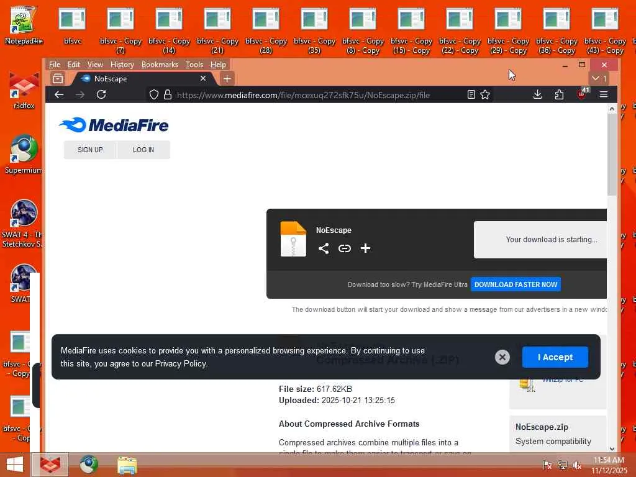Viewport: 636px width, 477px height.
Task: Click the network tray icon
Action: [562, 465]
